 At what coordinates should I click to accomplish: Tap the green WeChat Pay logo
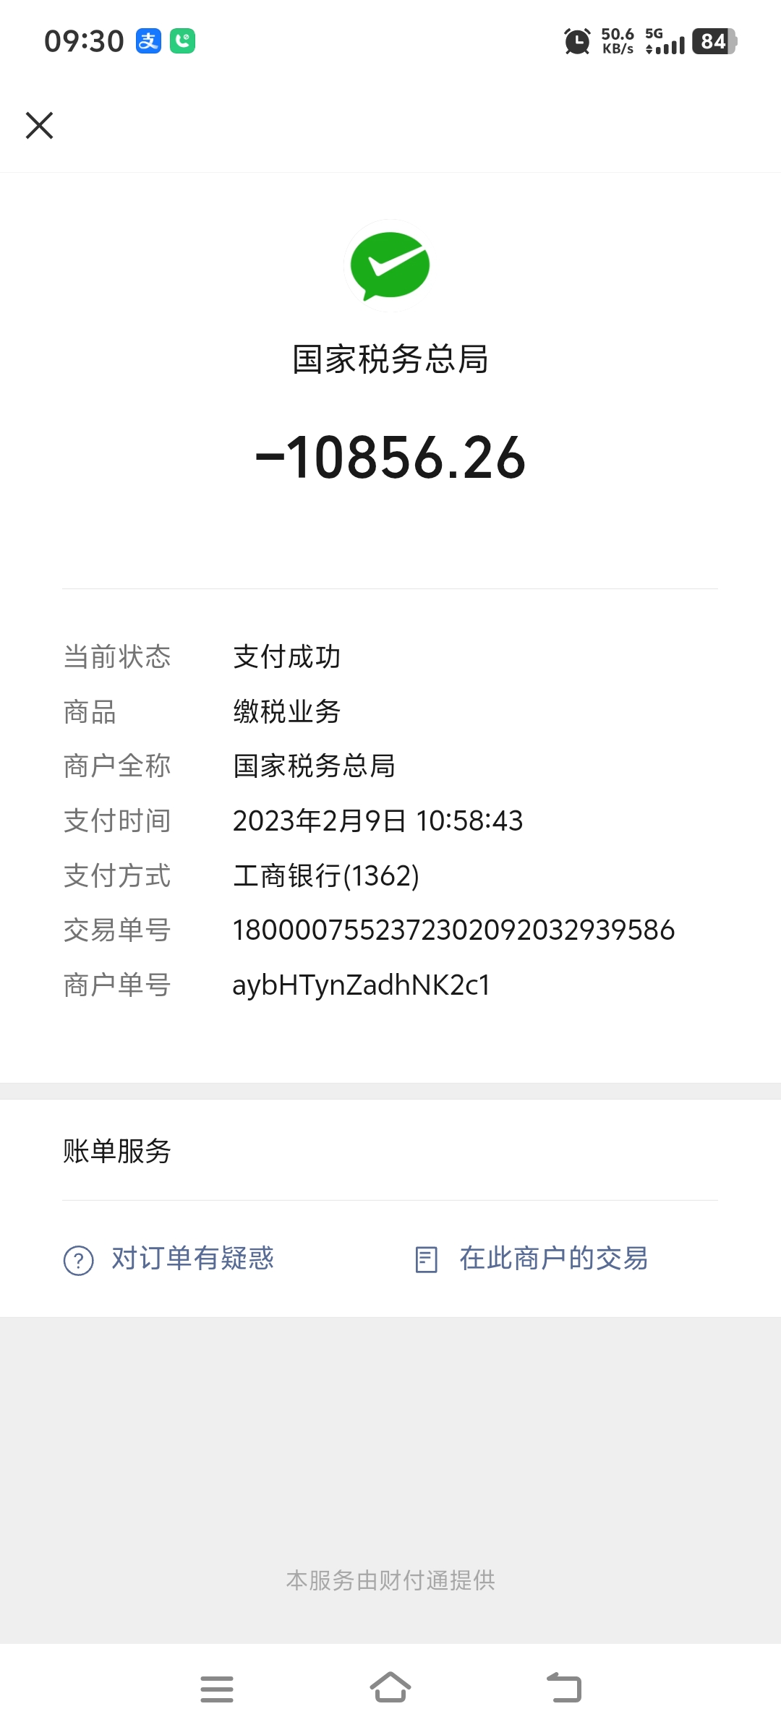click(x=390, y=265)
